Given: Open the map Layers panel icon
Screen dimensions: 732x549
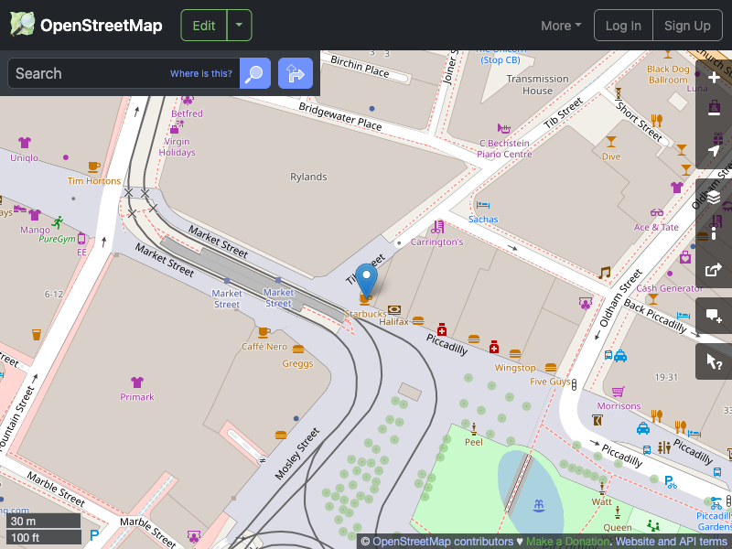Looking at the screenshot, I should coord(714,196).
